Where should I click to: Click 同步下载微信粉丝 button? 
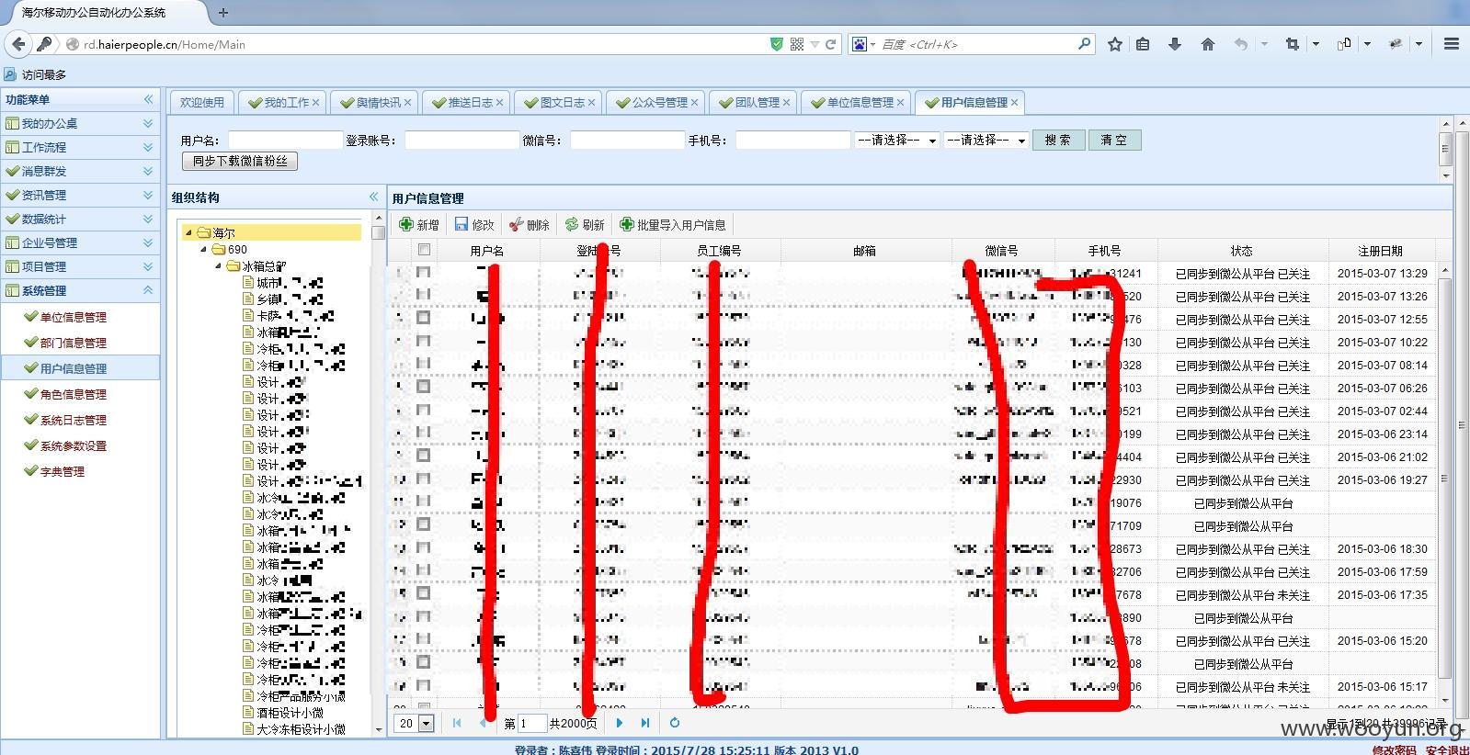coord(240,161)
